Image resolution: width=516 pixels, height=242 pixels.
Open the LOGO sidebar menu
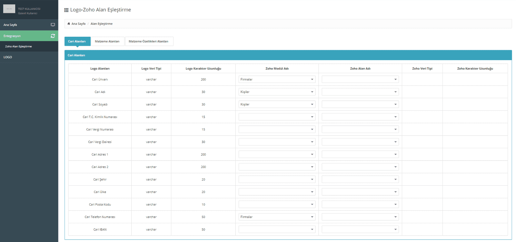(29, 57)
